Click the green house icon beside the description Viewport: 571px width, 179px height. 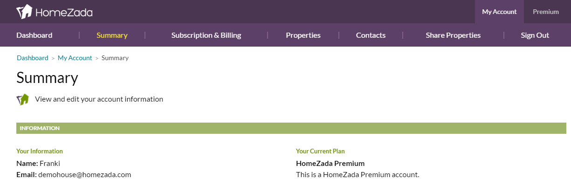(x=23, y=99)
